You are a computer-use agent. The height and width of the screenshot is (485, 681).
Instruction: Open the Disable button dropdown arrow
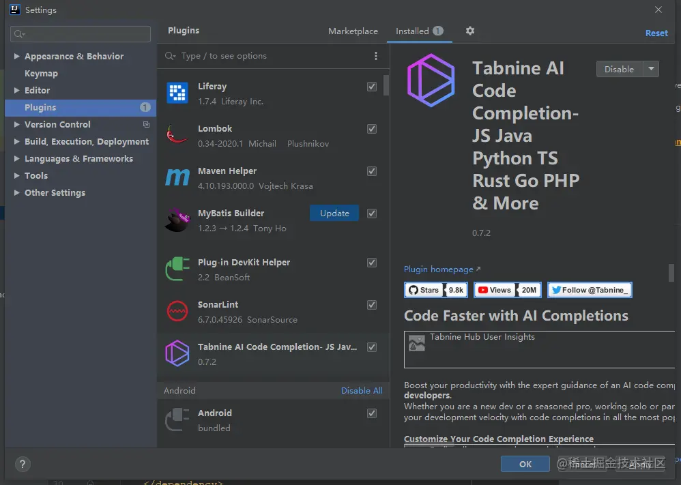point(652,69)
